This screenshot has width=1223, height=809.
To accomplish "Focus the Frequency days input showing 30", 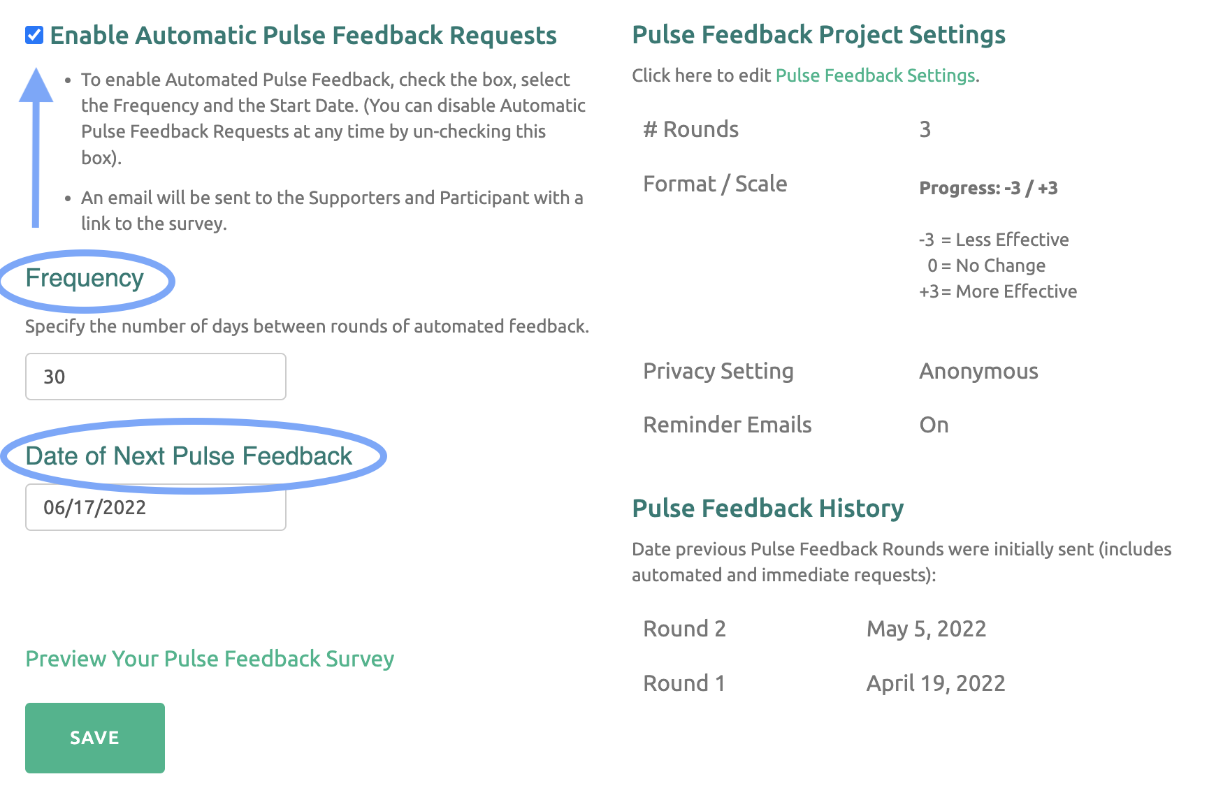I will (x=156, y=377).
